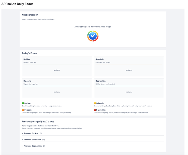Click the Schedule legend label
Image resolution: width=188 pixels, height=155 pixels.
pyautogui.click(x=100, y=103)
